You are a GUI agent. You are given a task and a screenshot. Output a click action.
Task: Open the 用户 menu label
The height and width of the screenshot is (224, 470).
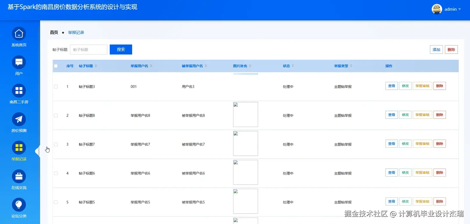tap(19, 73)
